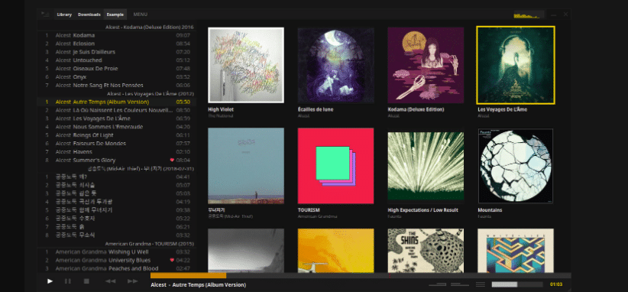Click artist name The National under High Violet
The width and height of the screenshot is (628, 292).
(220, 115)
